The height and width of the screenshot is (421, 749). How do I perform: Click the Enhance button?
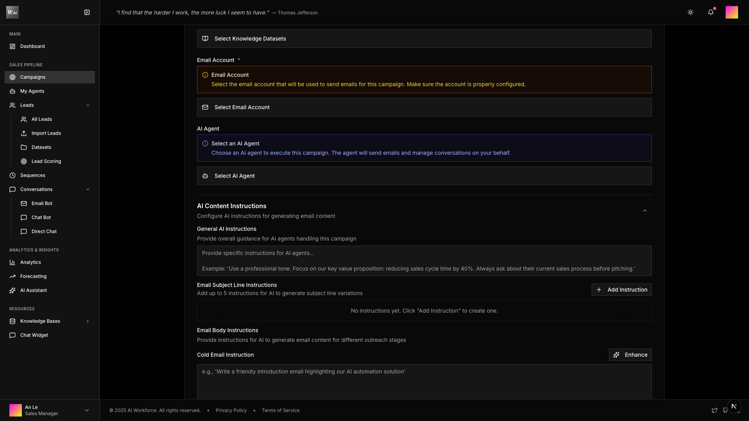(630, 355)
